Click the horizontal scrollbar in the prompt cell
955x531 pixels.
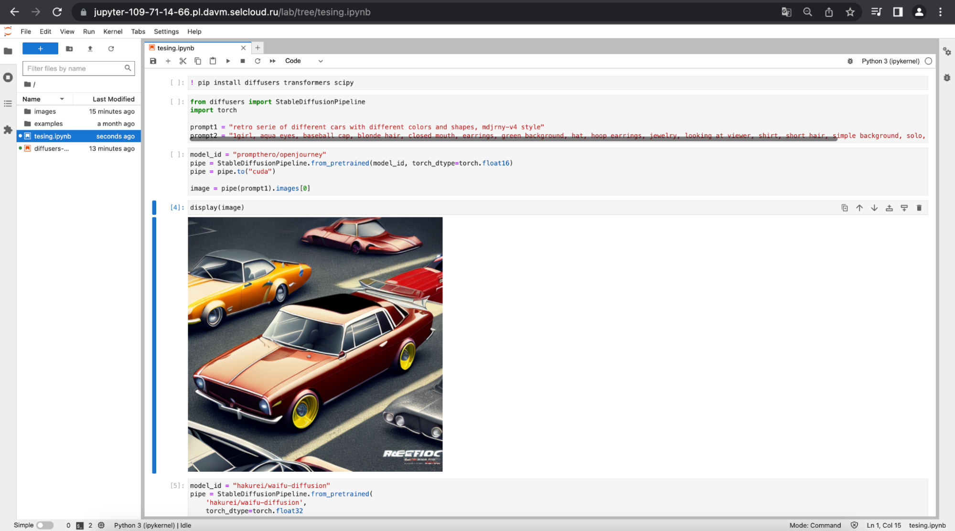tap(514, 139)
